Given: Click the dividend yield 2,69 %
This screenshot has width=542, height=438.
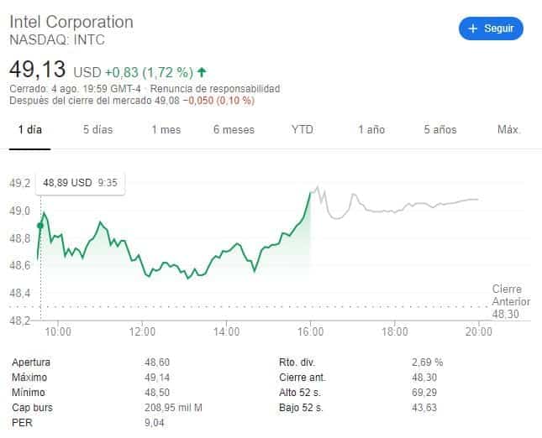Looking at the screenshot, I should (427, 362).
